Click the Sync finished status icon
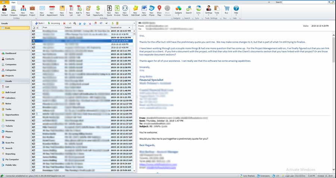 coord(241,176)
